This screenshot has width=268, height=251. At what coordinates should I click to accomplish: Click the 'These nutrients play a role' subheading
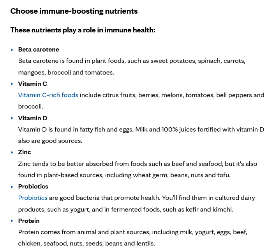tap(83, 30)
